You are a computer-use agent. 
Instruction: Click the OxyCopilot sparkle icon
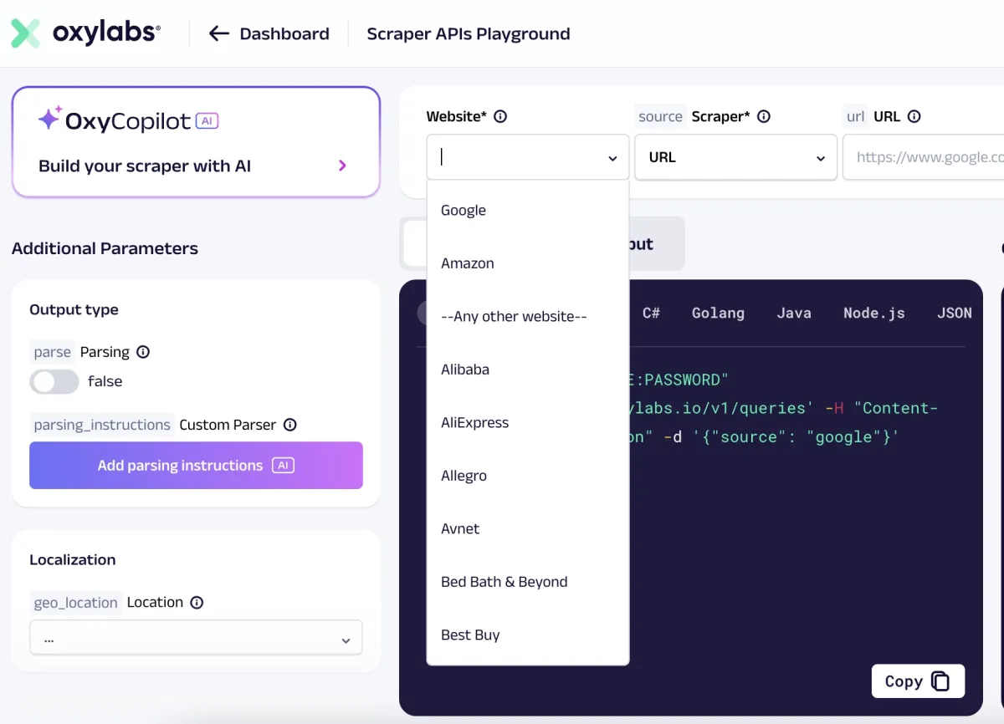[49, 119]
